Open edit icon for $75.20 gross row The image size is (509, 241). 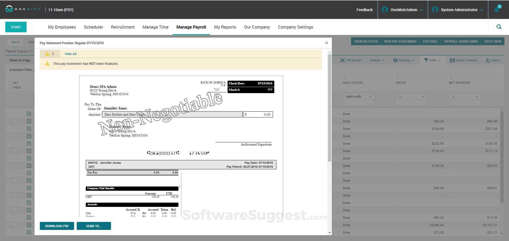[29, 232]
